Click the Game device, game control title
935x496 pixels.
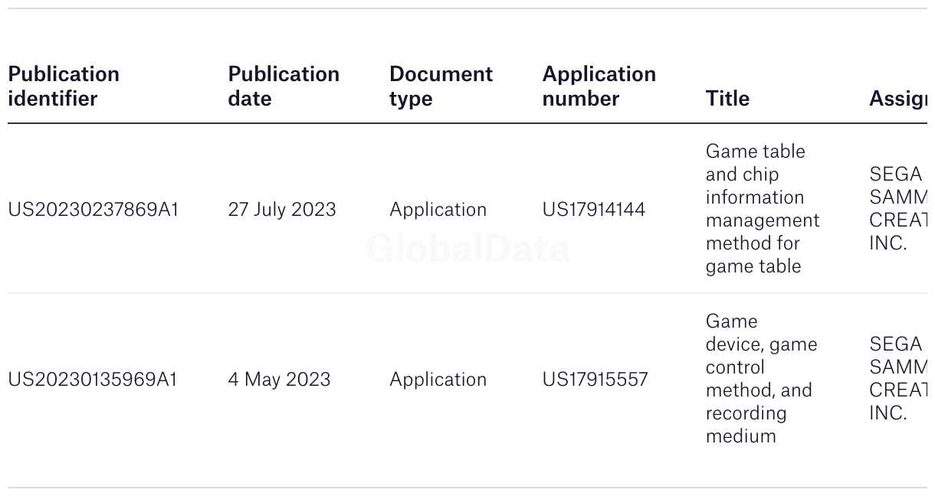760,344
